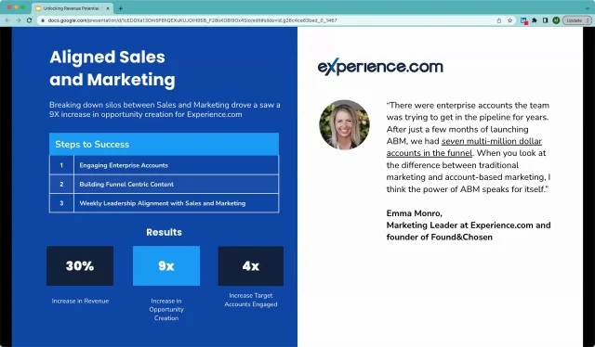
Task: Select the Unlocking Revenue Potential tab
Action: click(x=72, y=8)
